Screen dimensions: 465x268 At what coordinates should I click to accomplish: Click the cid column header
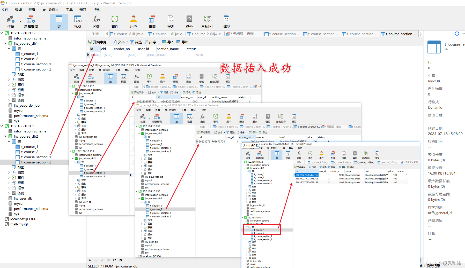click(106, 49)
